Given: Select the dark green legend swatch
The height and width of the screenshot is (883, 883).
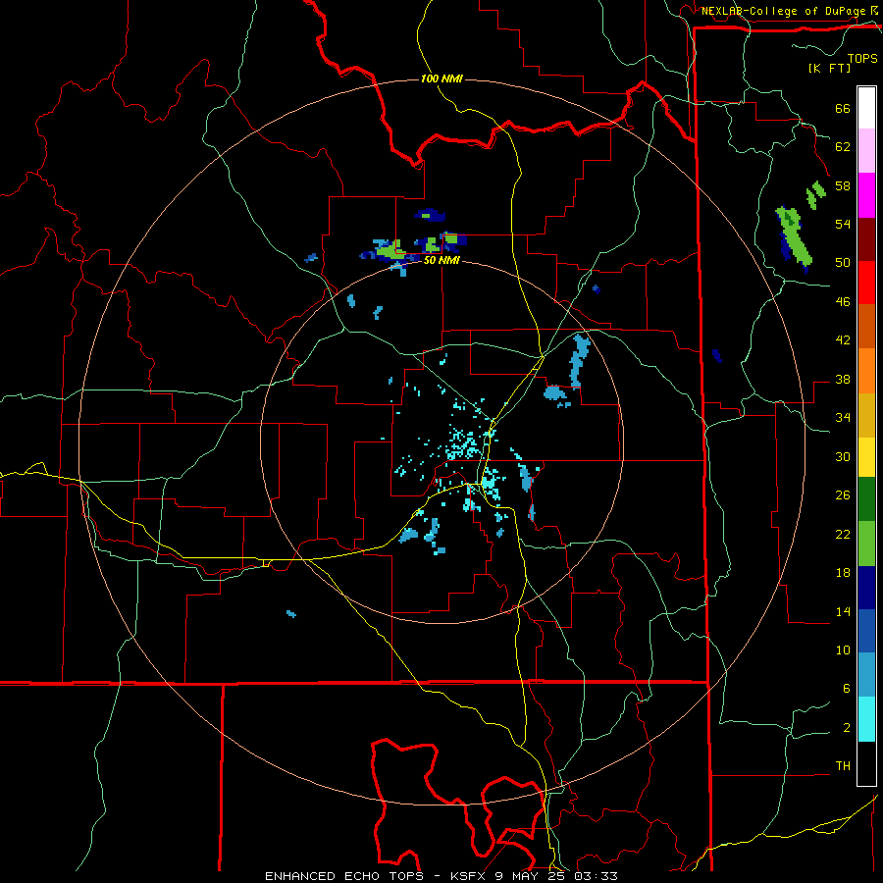Looking at the screenshot, I should 866,499.
